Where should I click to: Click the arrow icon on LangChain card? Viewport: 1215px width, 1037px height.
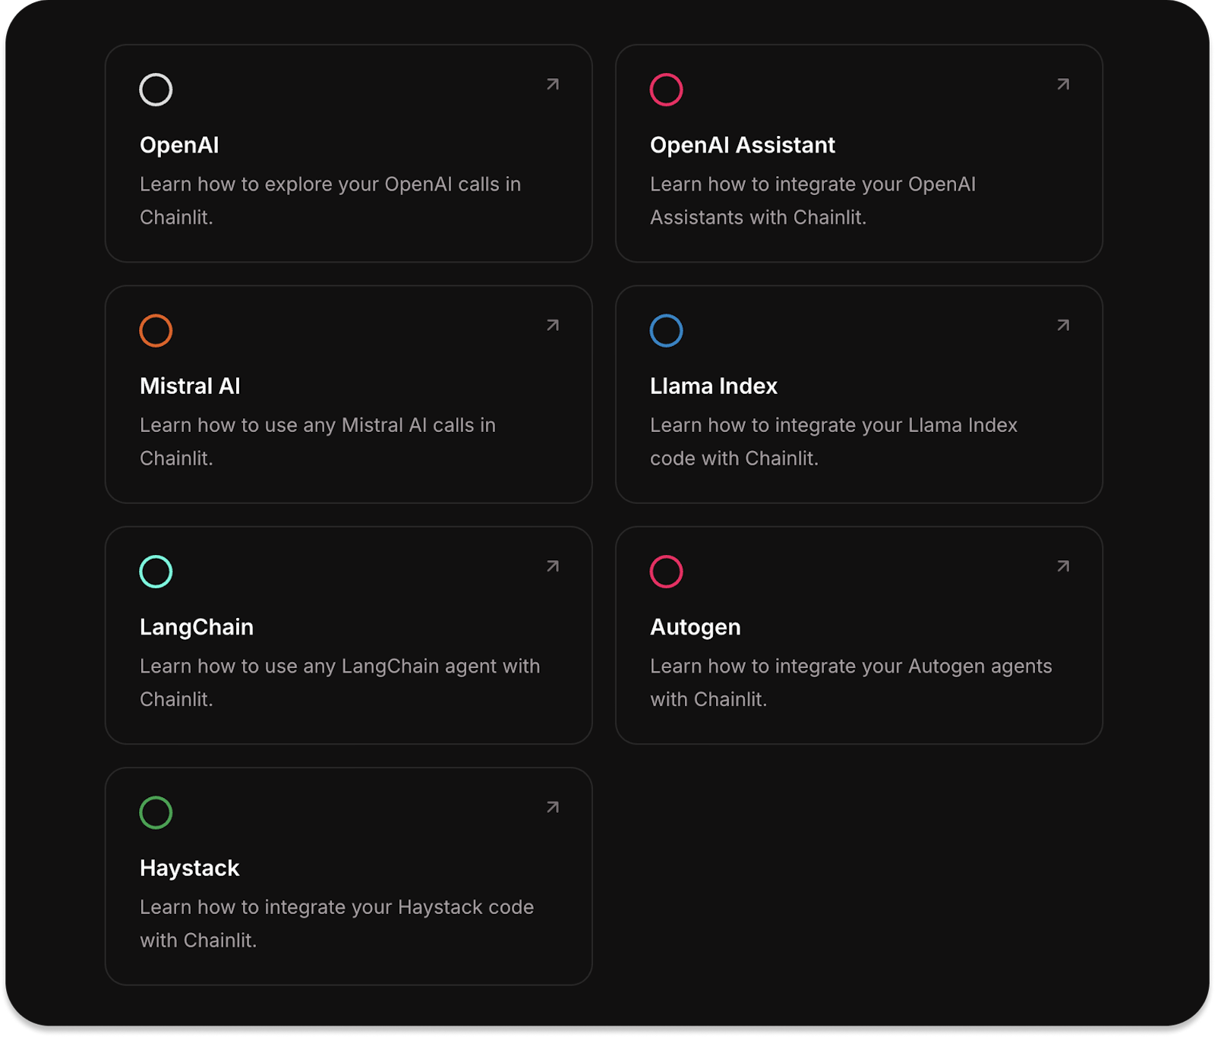click(x=553, y=566)
